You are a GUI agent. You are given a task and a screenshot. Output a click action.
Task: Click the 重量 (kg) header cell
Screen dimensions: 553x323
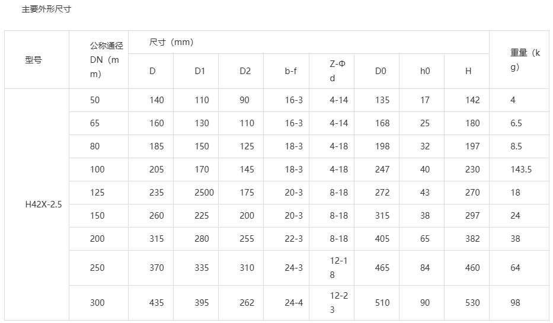coord(519,60)
